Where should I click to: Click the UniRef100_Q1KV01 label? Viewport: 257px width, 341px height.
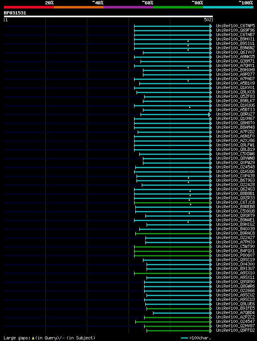(x=235, y=87)
